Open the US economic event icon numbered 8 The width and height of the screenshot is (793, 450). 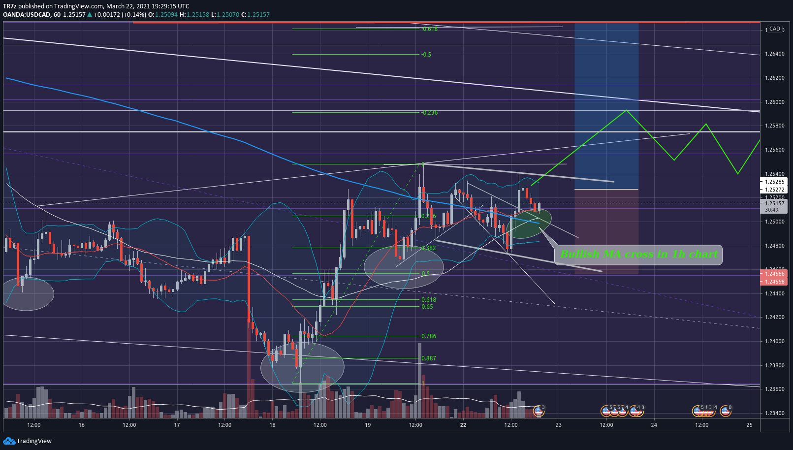click(x=726, y=411)
